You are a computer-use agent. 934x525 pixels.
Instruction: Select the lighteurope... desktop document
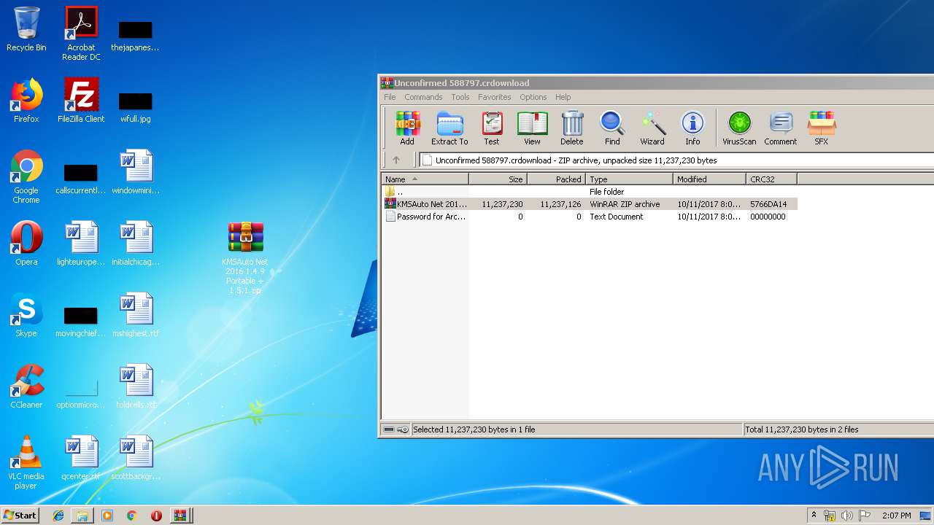click(81, 244)
